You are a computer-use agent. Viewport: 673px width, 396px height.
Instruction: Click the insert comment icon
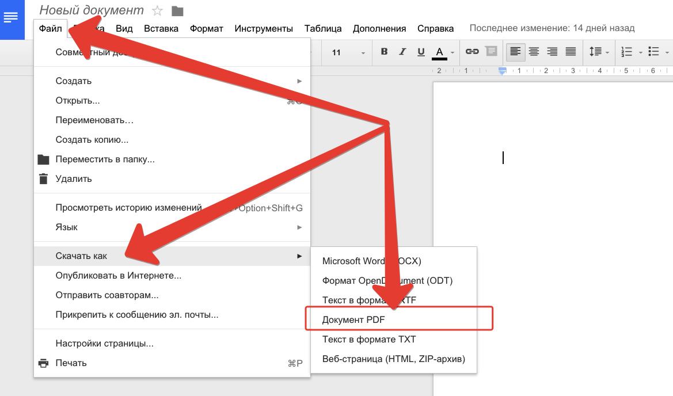pos(491,52)
